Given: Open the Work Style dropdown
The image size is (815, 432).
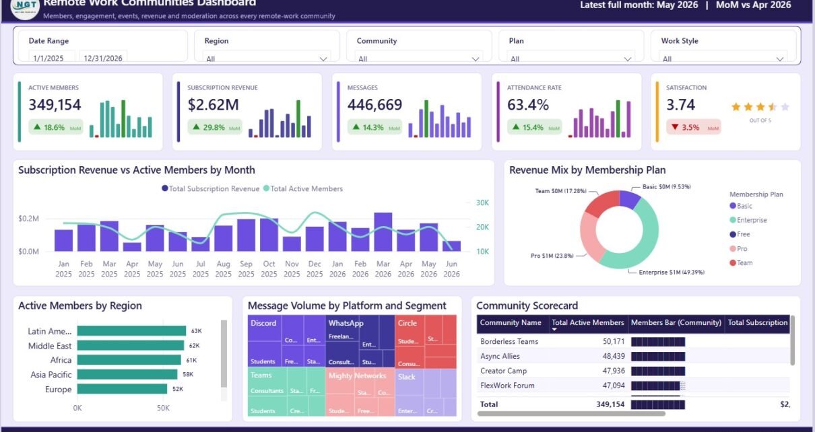Looking at the screenshot, I should pyautogui.click(x=724, y=59).
